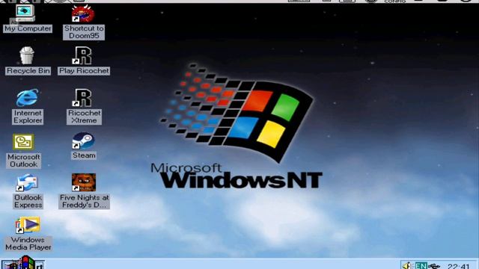Click the USB device tray icon
Image resolution: width=479 pixels, height=269 pixels.
(434, 266)
